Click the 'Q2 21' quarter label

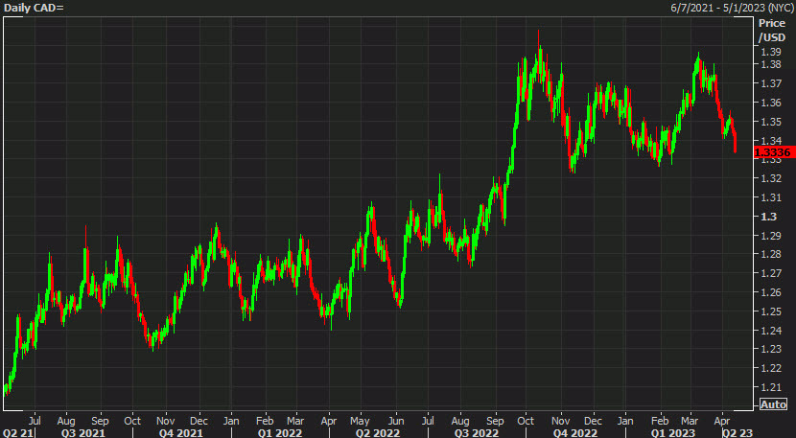pyautogui.click(x=17, y=433)
